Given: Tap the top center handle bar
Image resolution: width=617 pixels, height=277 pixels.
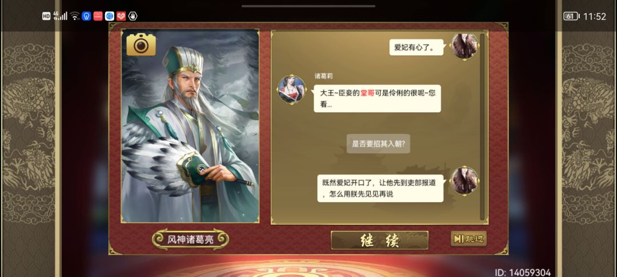Looking at the screenshot, I should (x=308, y=6).
